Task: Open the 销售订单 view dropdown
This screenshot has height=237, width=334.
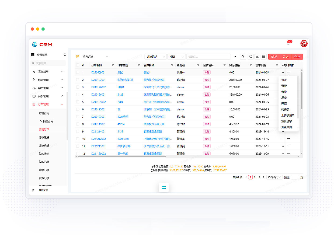Action: [95, 57]
